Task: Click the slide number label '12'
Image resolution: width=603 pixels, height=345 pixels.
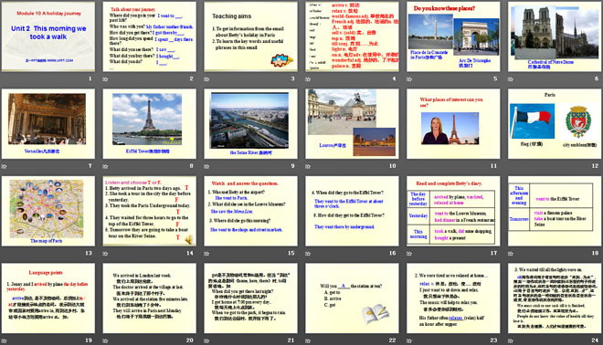Action: point(595,166)
